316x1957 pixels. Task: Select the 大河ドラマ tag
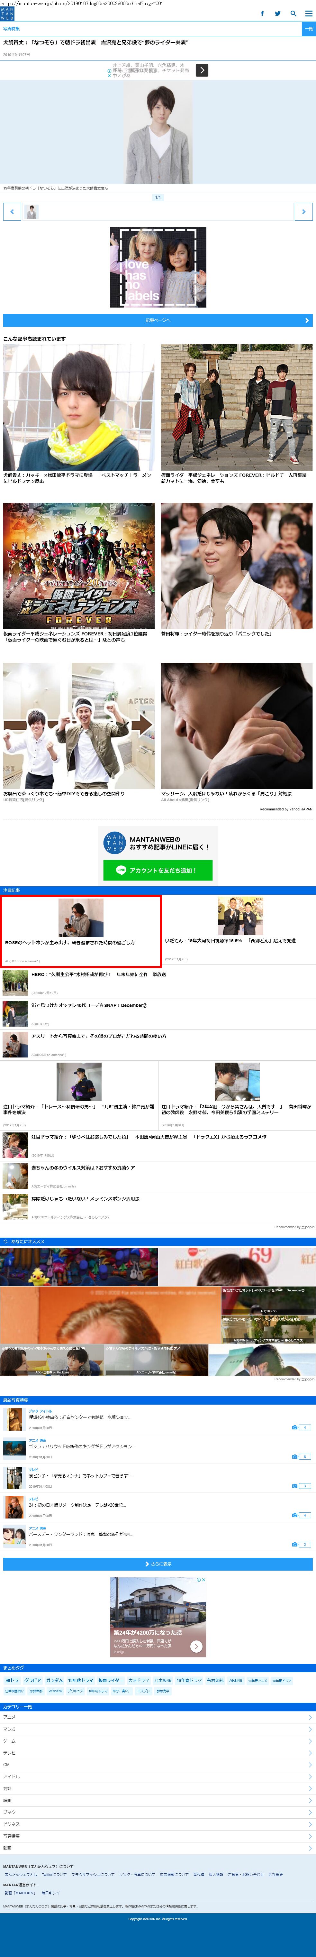tap(139, 1680)
